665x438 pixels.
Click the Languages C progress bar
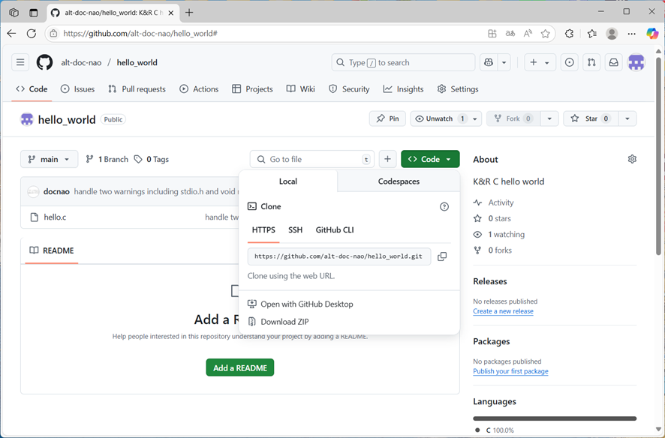(x=555, y=418)
